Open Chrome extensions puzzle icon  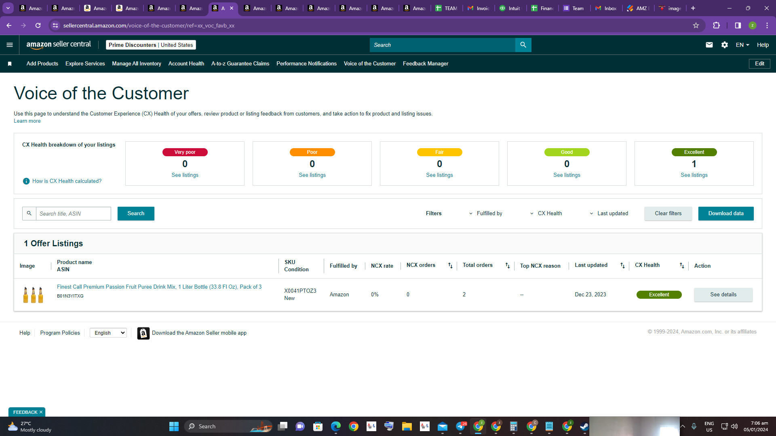click(716, 25)
